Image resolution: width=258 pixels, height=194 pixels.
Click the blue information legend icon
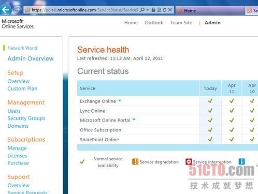pyautogui.click(x=242, y=161)
